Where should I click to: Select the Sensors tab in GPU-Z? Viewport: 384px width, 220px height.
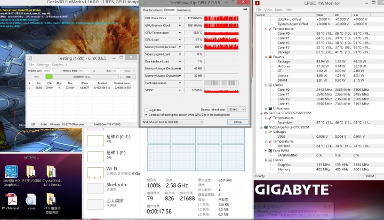point(169,10)
